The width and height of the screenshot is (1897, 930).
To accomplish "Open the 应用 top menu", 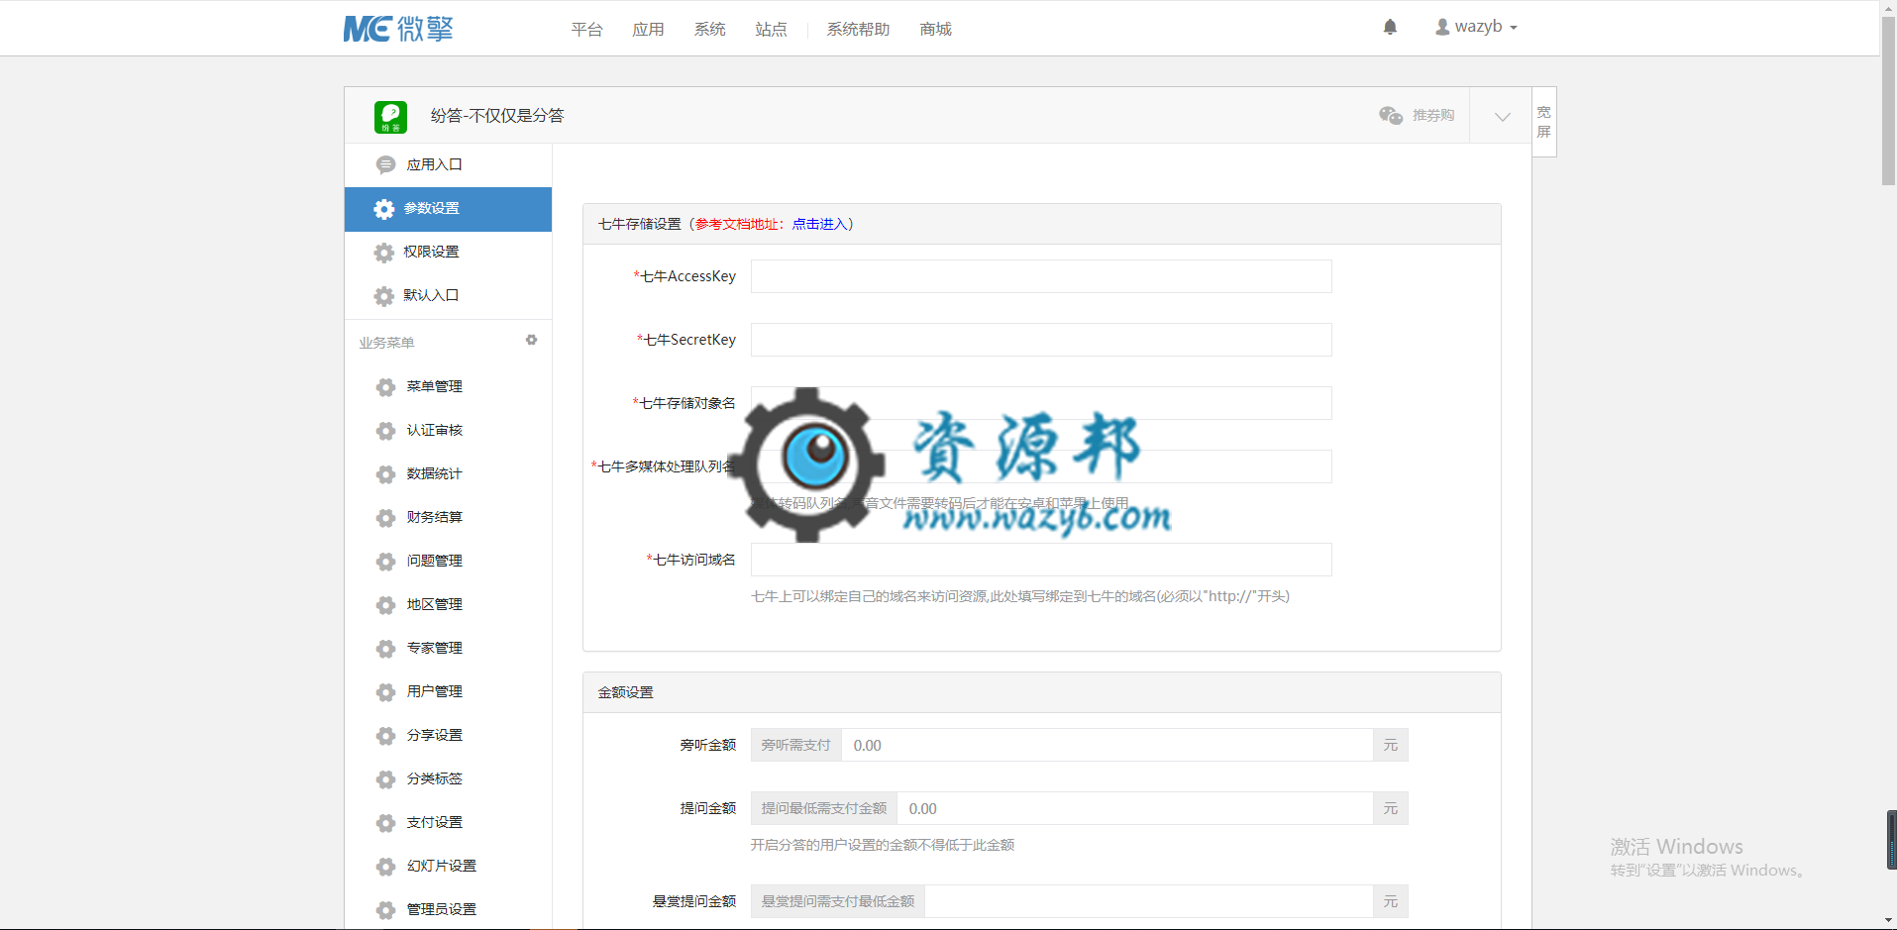I will (x=648, y=30).
